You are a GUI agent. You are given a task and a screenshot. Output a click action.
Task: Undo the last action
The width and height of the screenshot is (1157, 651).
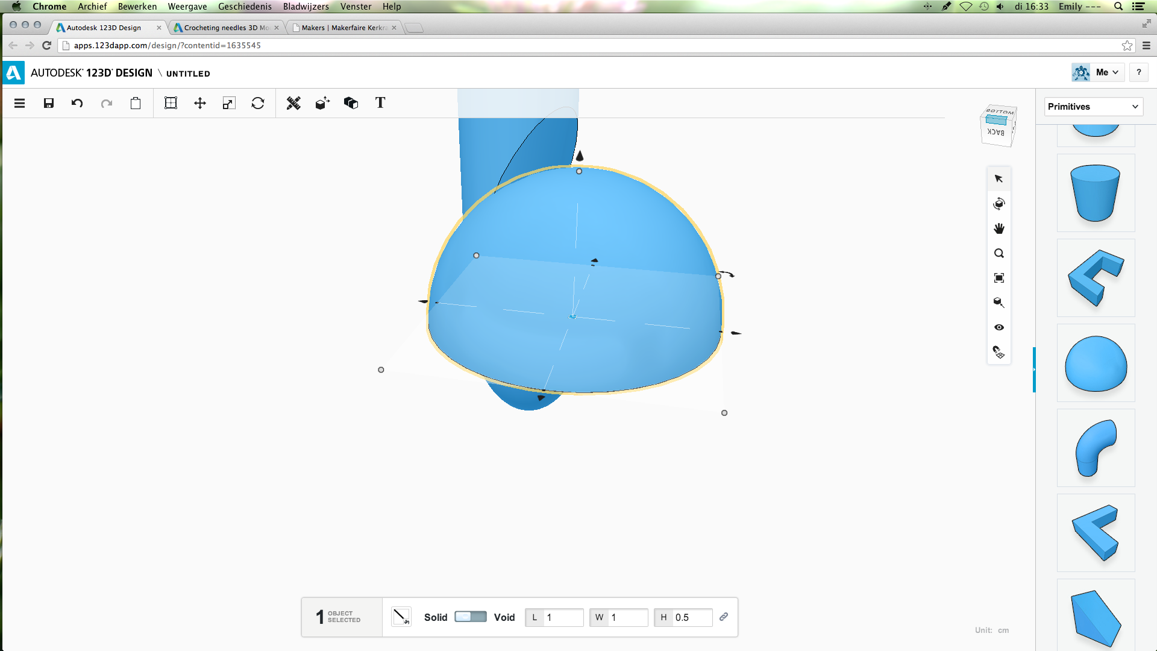click(x=77, y=103)
